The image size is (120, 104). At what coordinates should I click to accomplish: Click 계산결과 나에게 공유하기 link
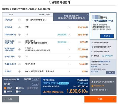tap(101, 51)
